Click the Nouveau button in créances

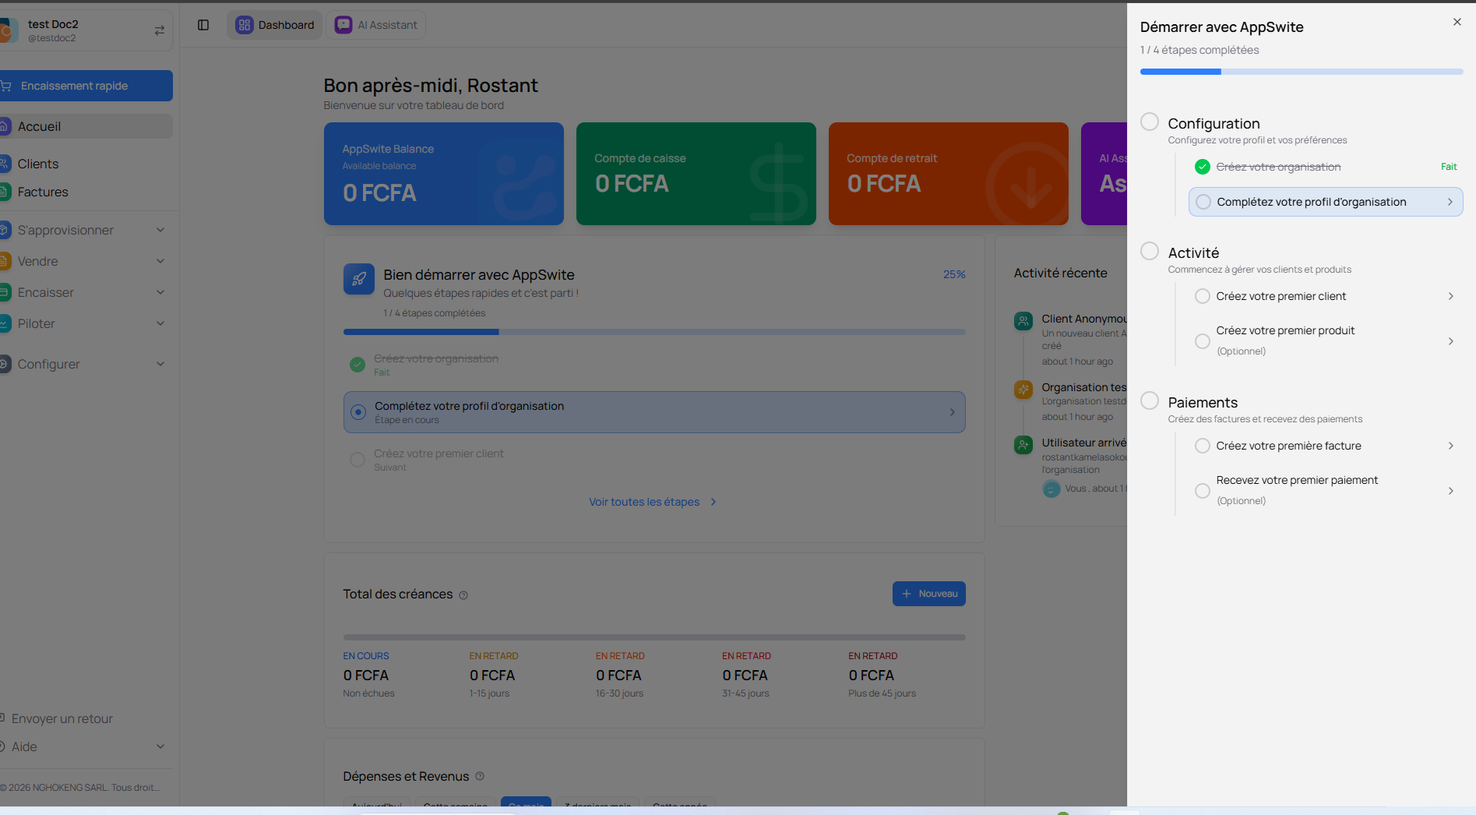pos(928,594)
